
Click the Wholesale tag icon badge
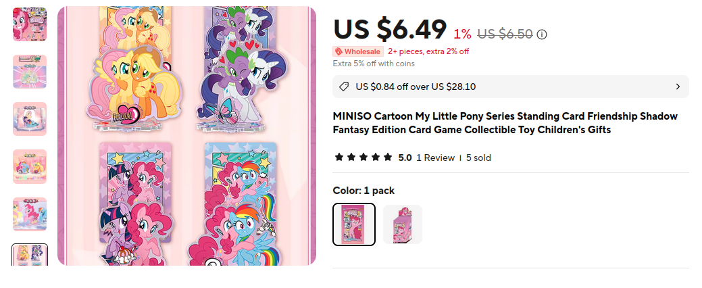[x=358, y=51]
